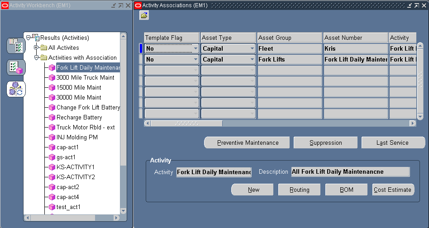Viewport: 429px width, 228px height.
Task: Open Asset Type dropdown in Fork Lifts row
Action: point(252,59)
